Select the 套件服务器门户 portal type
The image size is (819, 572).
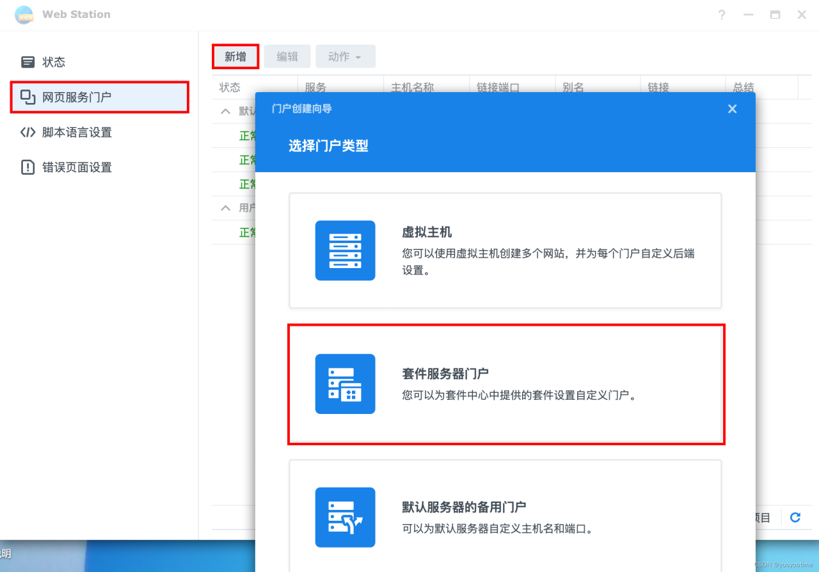pyautogui.click(x=505, y=384)
